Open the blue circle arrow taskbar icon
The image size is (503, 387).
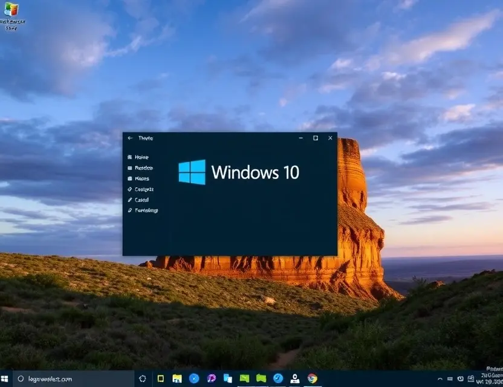(278, 379)
